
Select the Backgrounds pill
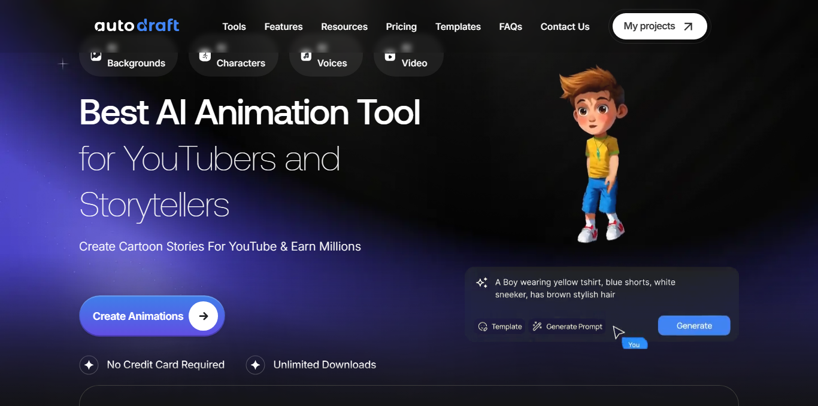(128, 56)
